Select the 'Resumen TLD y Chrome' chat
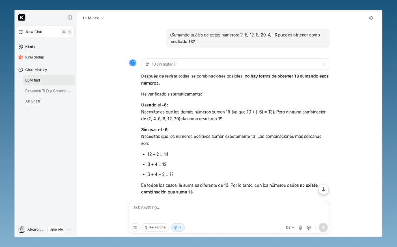397x247 pixels. coord(47,91)
